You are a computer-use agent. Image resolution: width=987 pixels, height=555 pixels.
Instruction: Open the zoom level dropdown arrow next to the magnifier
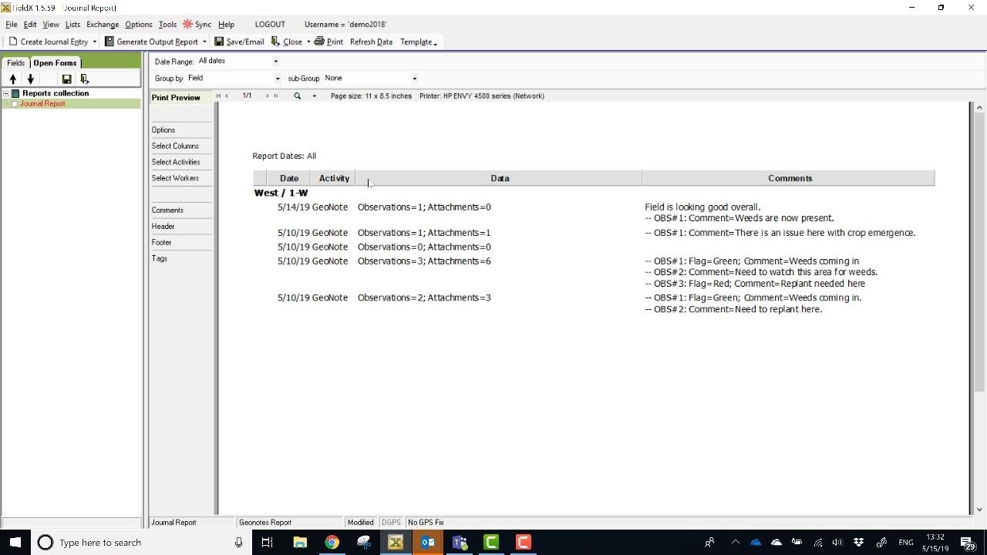coord(314,96)
